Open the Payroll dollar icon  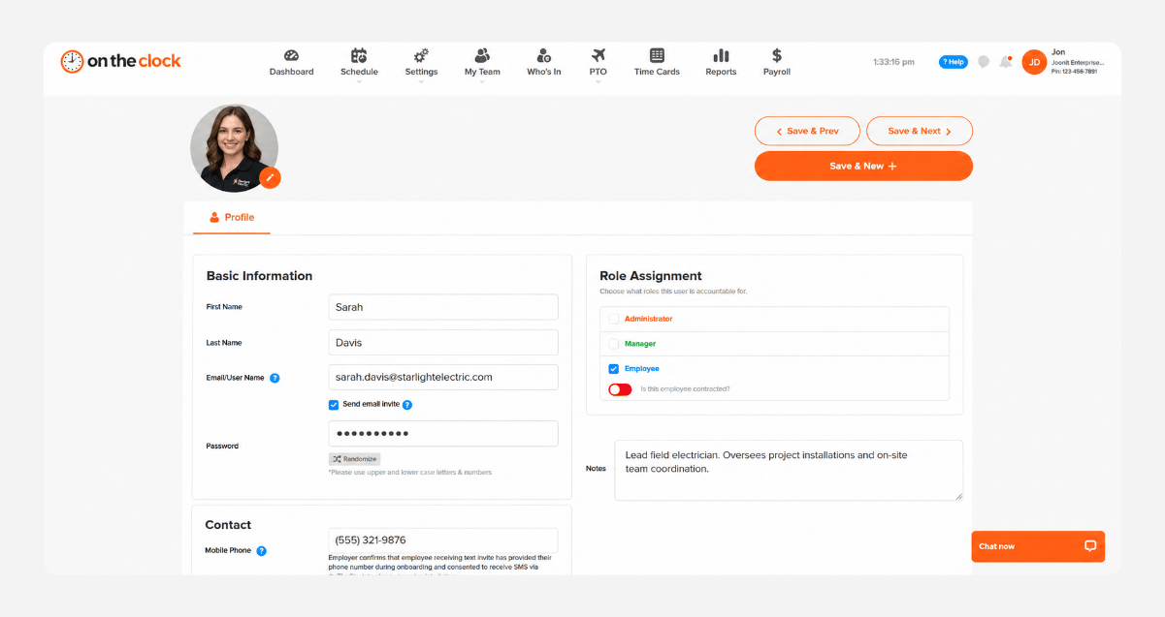click(777, 55)
